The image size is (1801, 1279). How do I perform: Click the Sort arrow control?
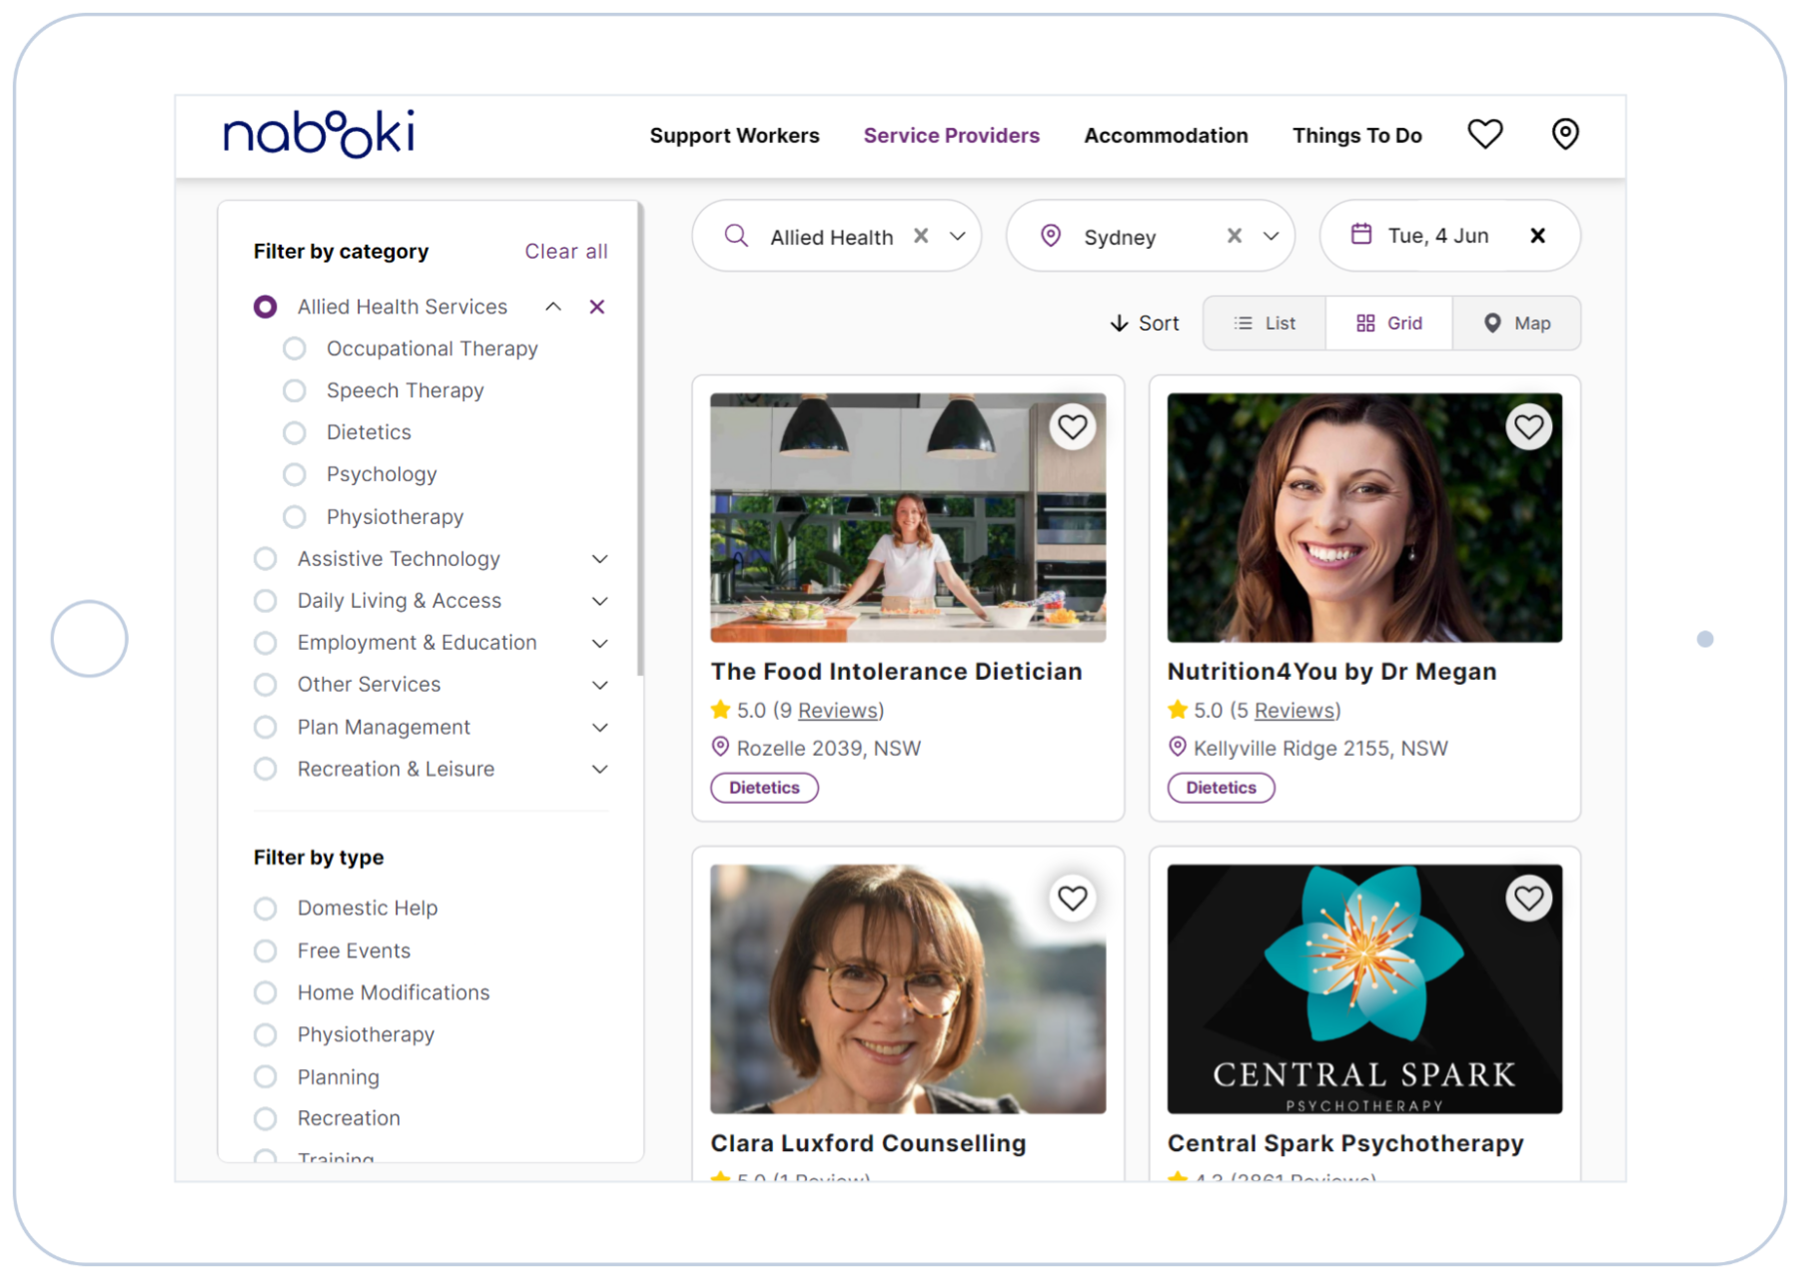coord(1145,323)
